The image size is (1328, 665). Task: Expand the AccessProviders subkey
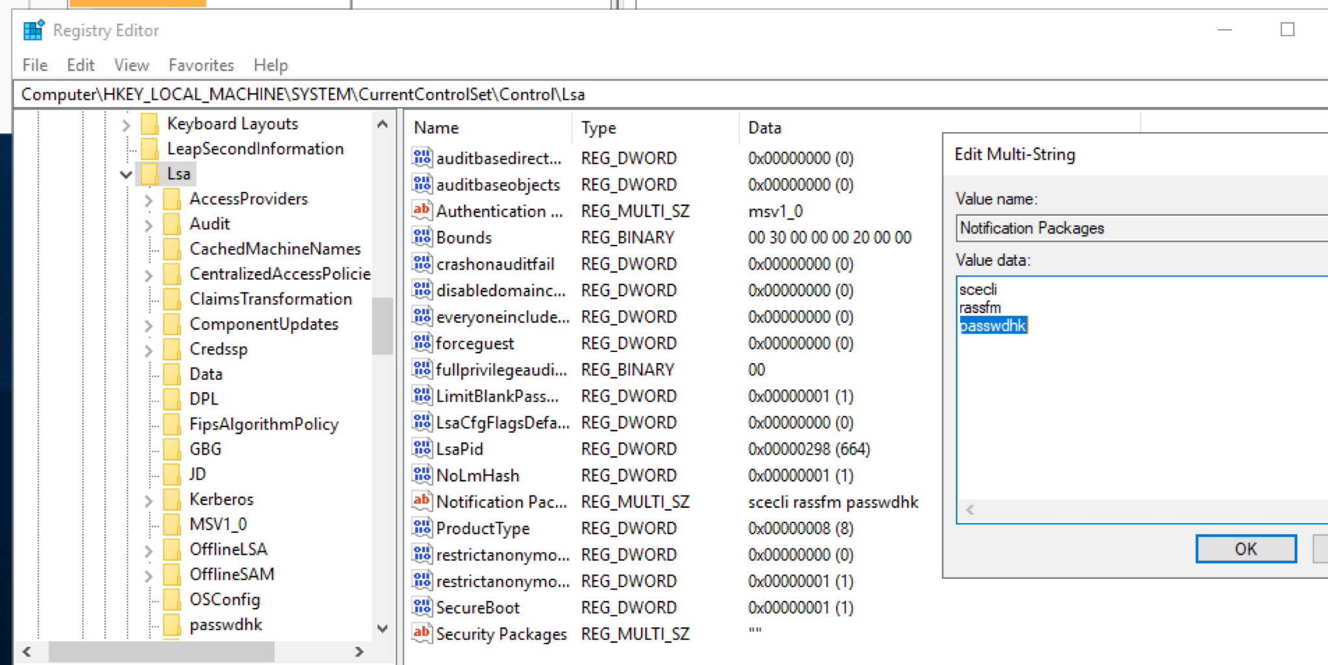coord(149,200)
